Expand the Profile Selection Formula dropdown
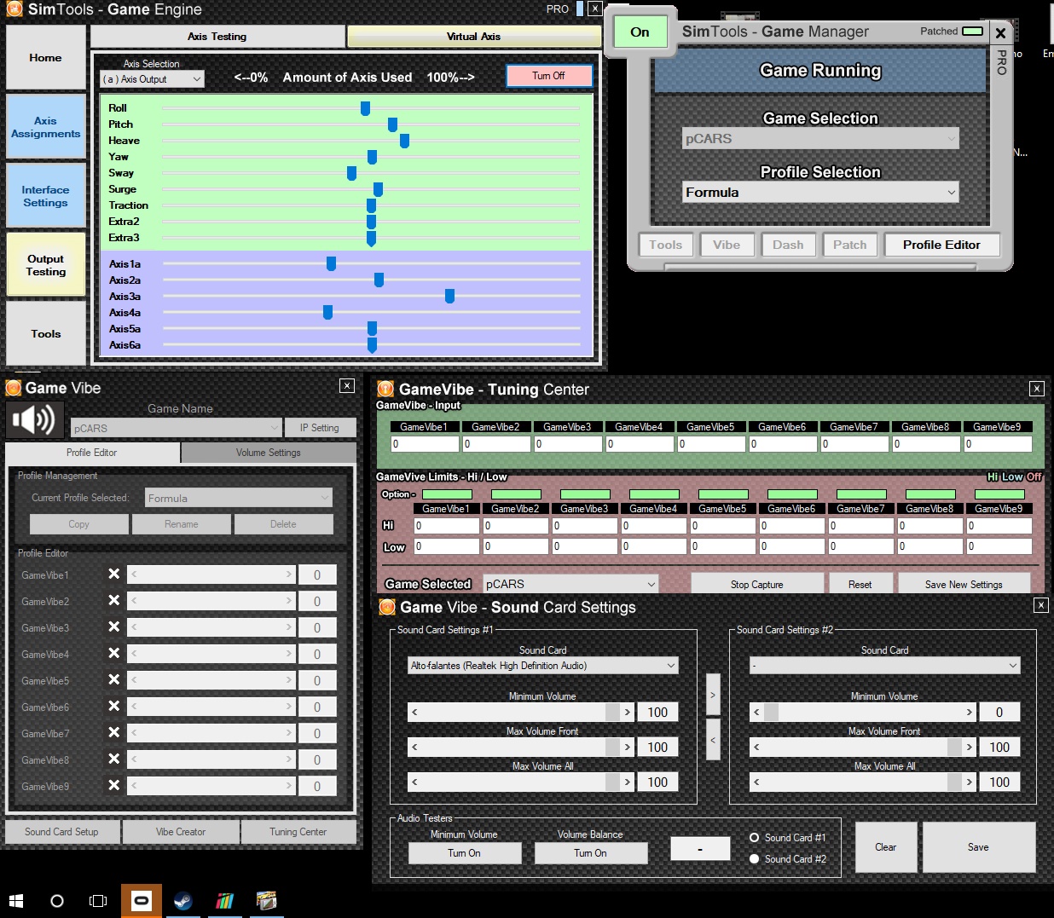Screen dimensions: 1054x918 [819, 193]
